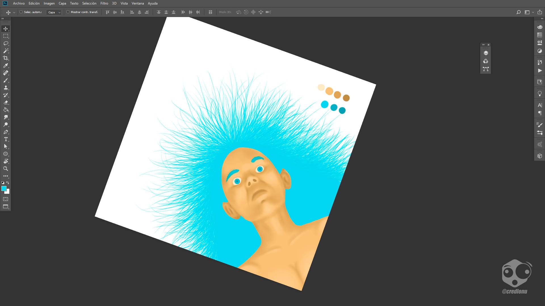Open Channels panel in floating dock
545x306 pixels.
[486, 61]
